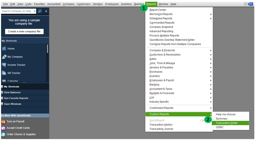Viewport: 256px width, 141px height.
Task: Click in Search Company or Help field
Action: click(17, 11)
